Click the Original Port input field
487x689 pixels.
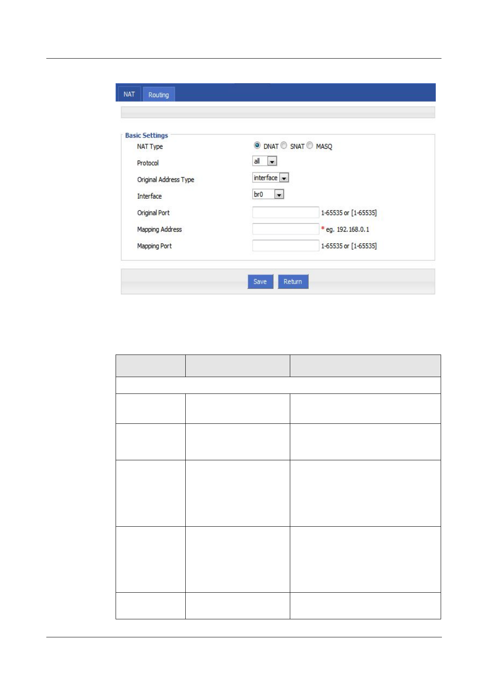[x=285, y=212]
